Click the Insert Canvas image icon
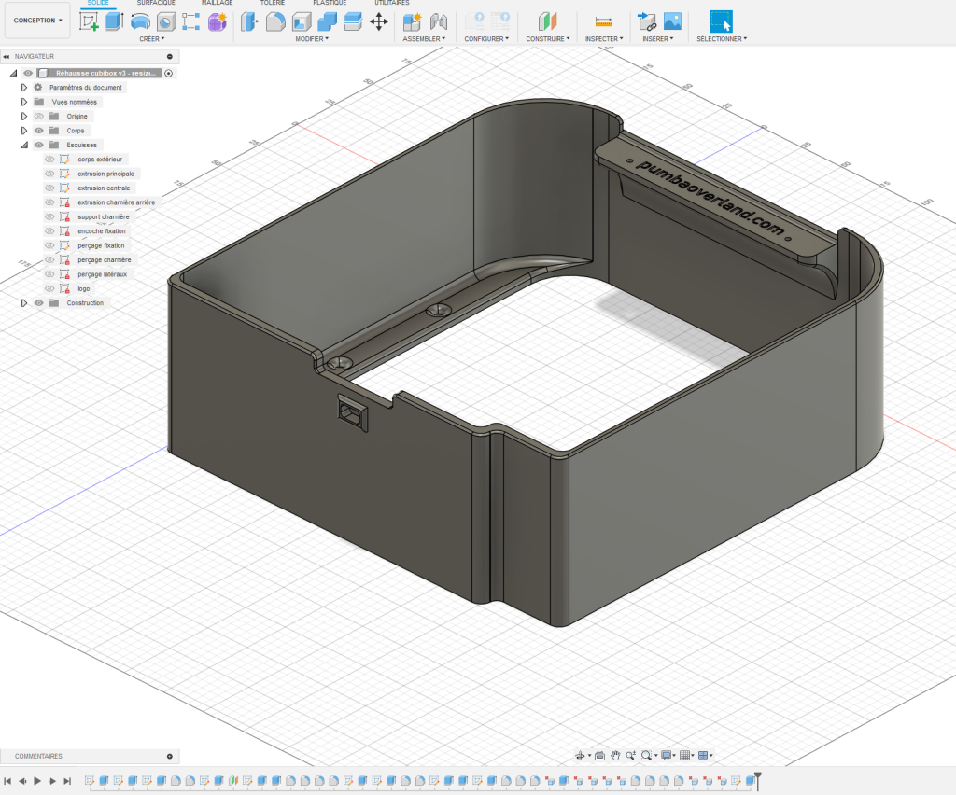The height and width of the screenshot is (795, 956). tap(672, 21)
